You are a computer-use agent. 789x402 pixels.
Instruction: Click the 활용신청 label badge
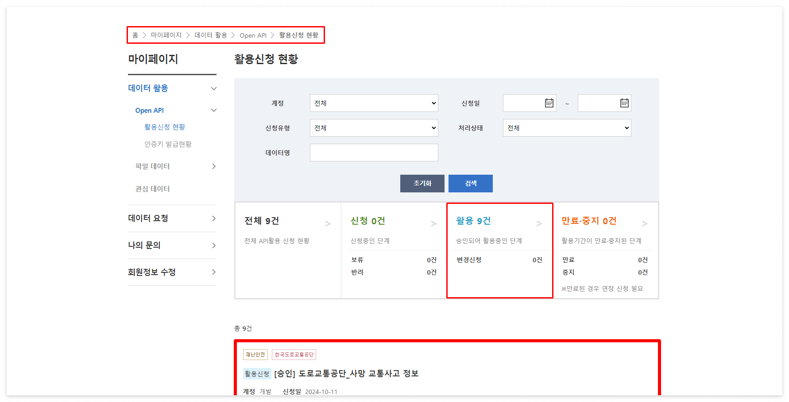[257, 374]
